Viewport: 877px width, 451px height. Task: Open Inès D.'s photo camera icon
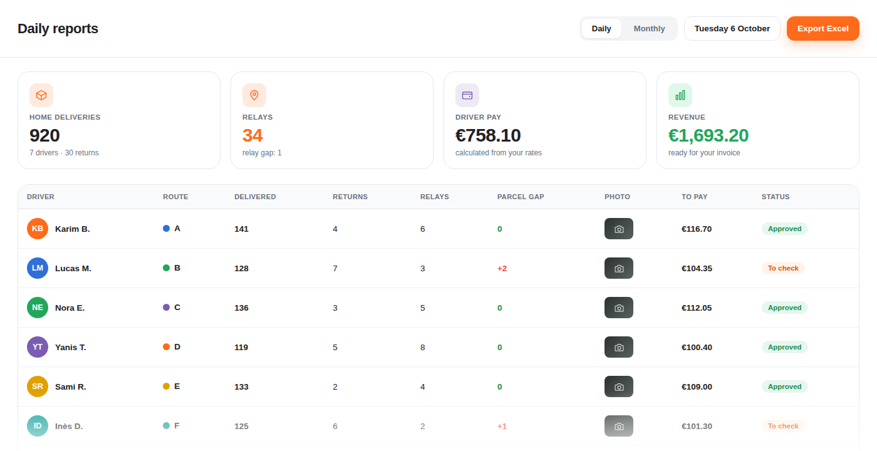point(619,426)
